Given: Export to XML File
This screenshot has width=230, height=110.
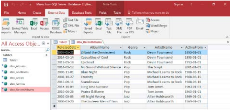Looking at the screenshot, I should (119, 26).
